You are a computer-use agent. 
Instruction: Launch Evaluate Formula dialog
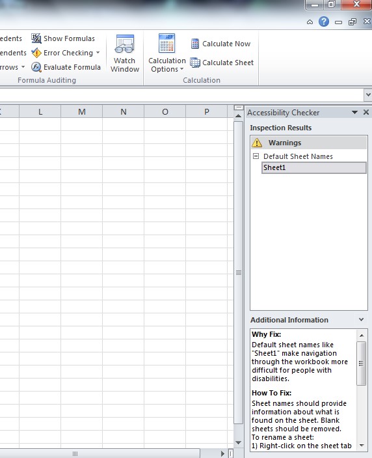(66, 67)
